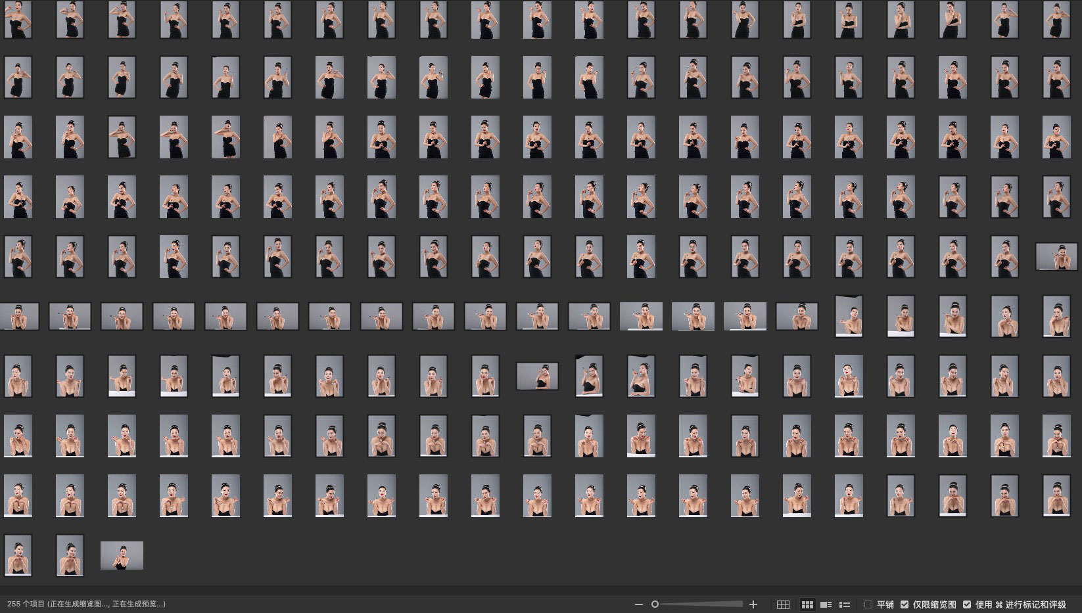The image size is (1082, 613).
Task: Select the first thumbnail in the second row
Action: [18, 78]
